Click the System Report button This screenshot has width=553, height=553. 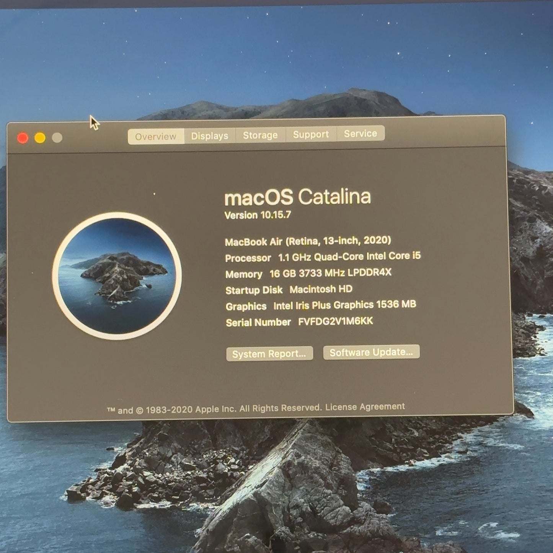click(x=269, y=354)
